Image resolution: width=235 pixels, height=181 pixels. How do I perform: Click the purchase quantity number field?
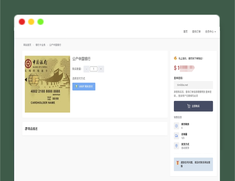[94, 69]
